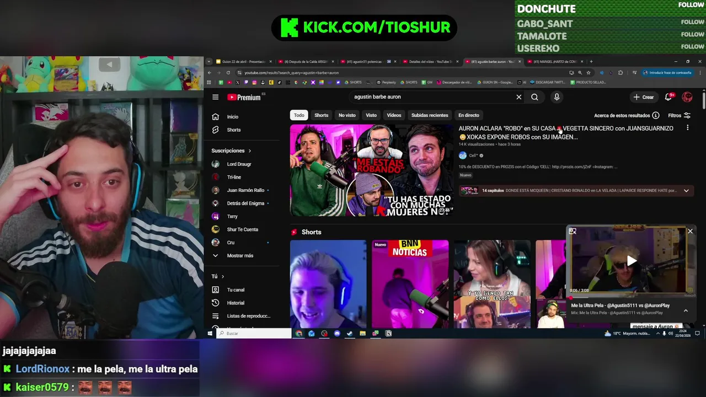Play the miniplayer video
Screen dimensions: 706x397
[631, 261]
